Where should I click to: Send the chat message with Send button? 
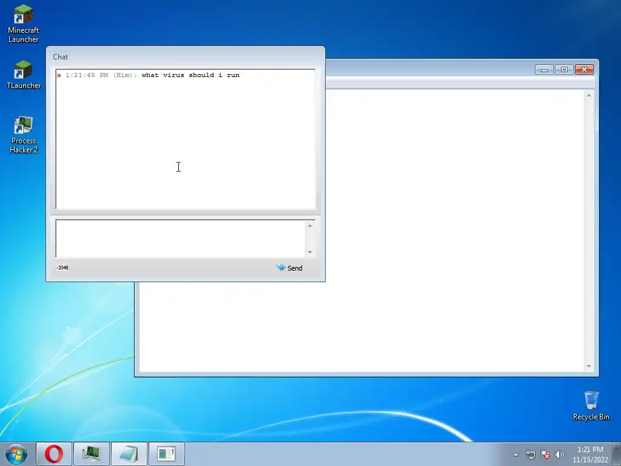289,268
